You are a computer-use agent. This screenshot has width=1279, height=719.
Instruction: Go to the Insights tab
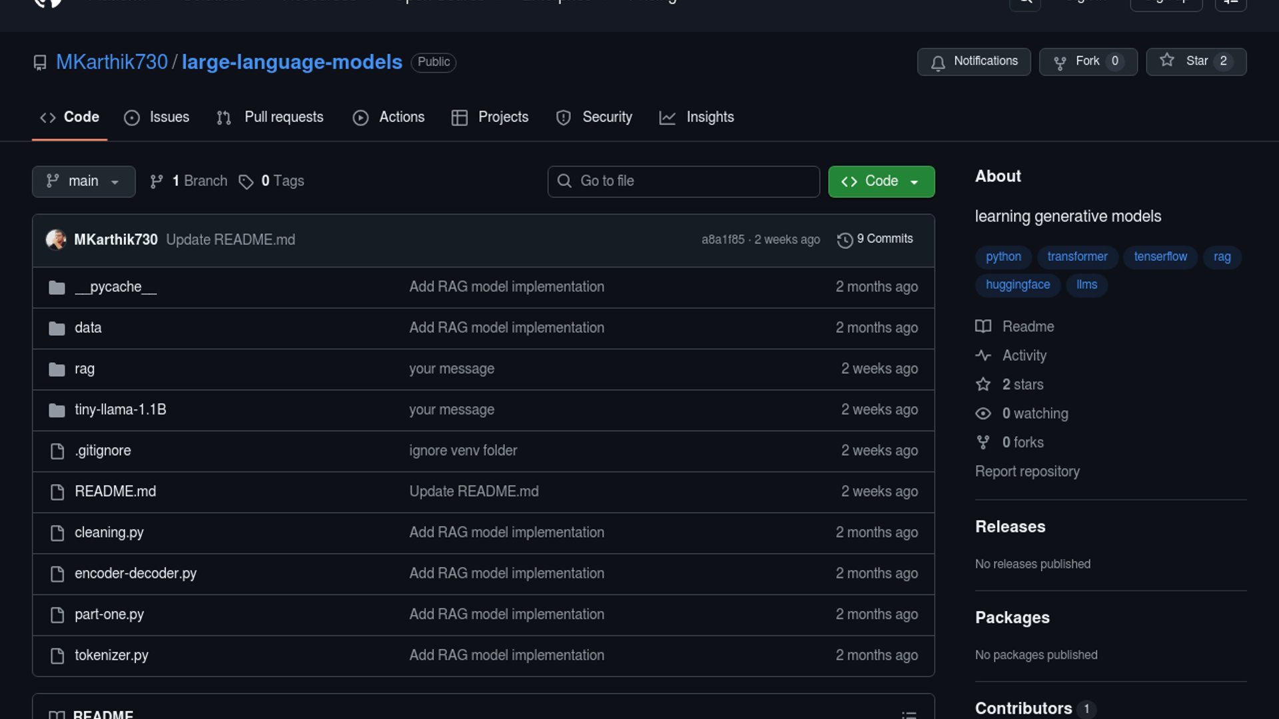coord(697,117)
